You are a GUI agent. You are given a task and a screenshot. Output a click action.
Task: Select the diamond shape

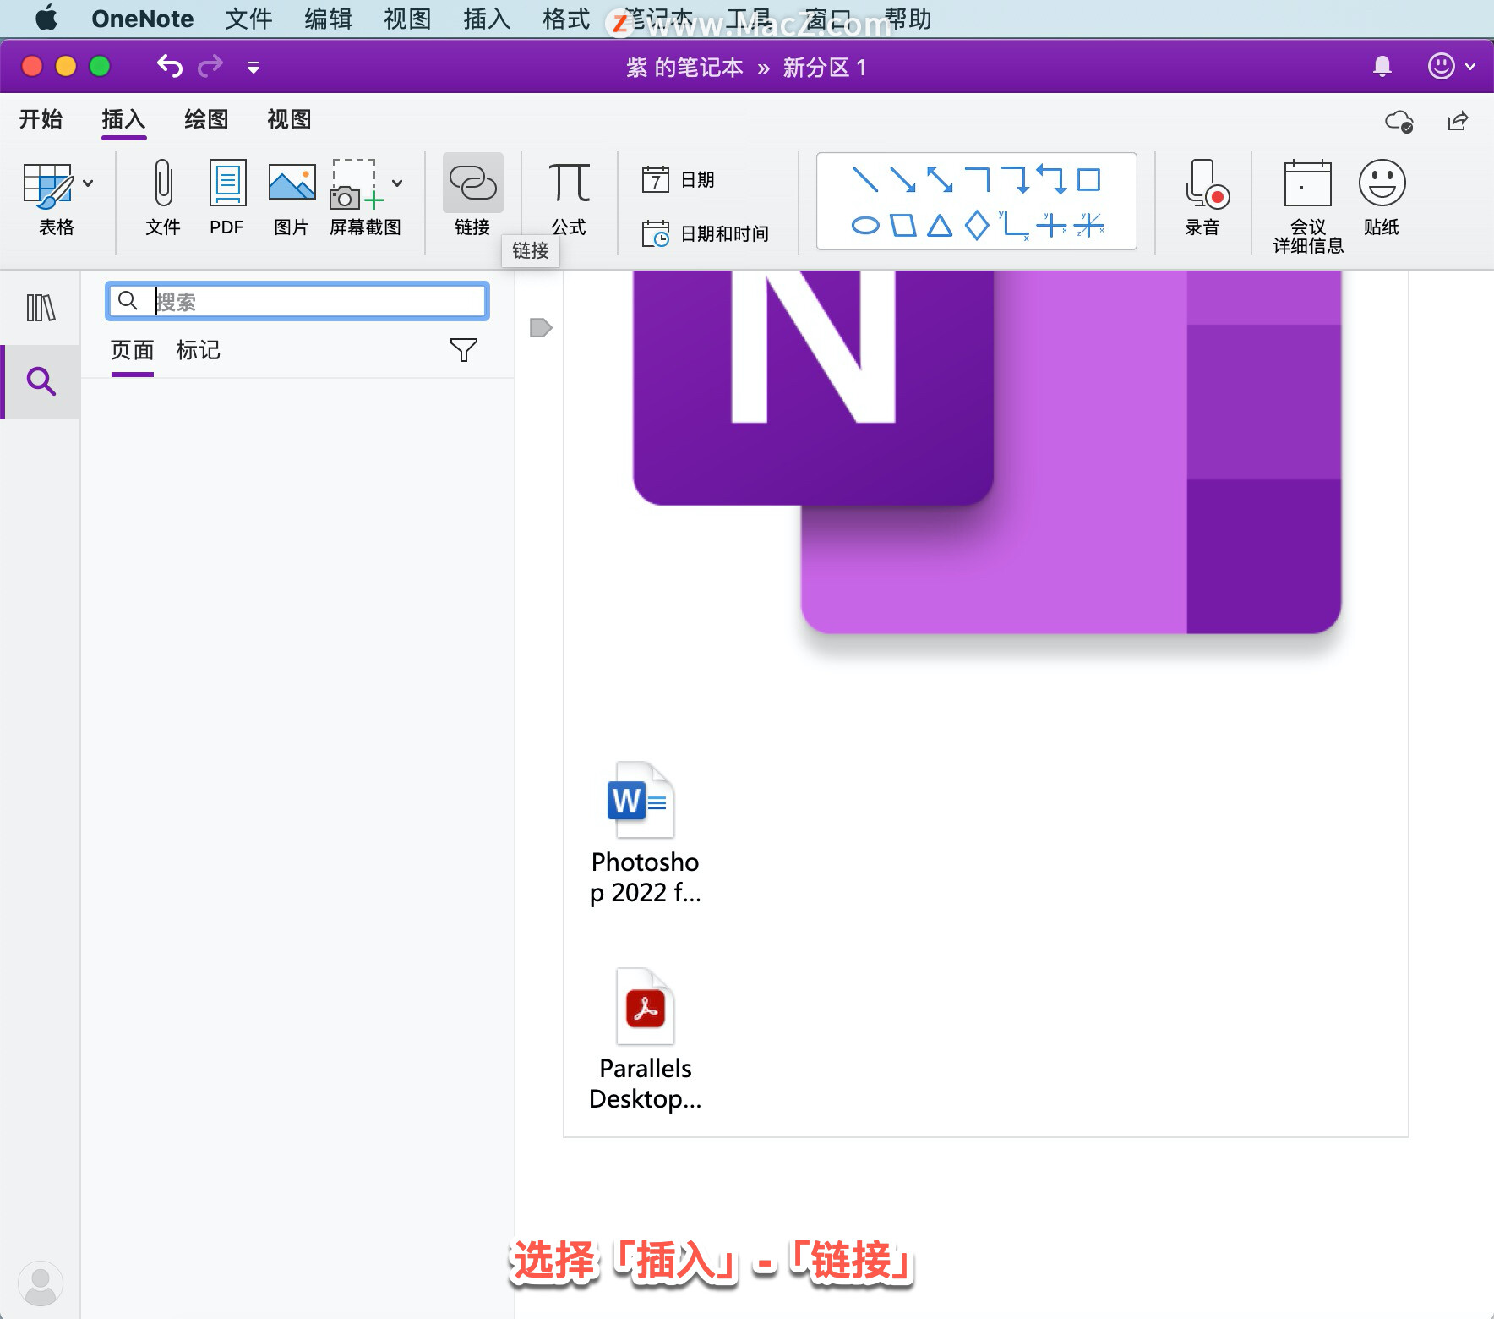tap(977, 225)
